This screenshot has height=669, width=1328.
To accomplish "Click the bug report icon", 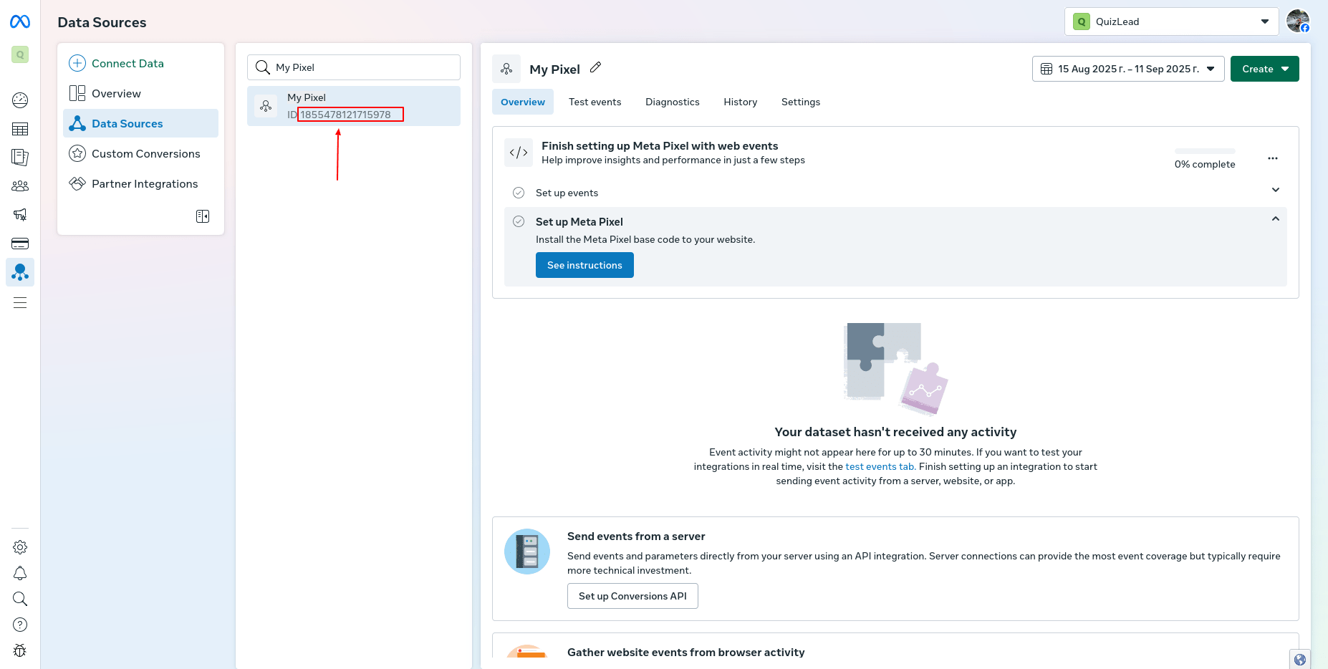I will point(20,650).
